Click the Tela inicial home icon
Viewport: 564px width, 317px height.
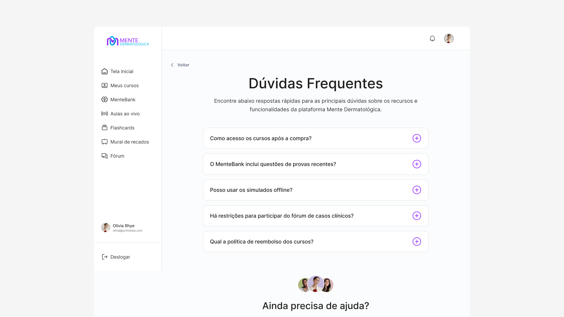point(104,71)
